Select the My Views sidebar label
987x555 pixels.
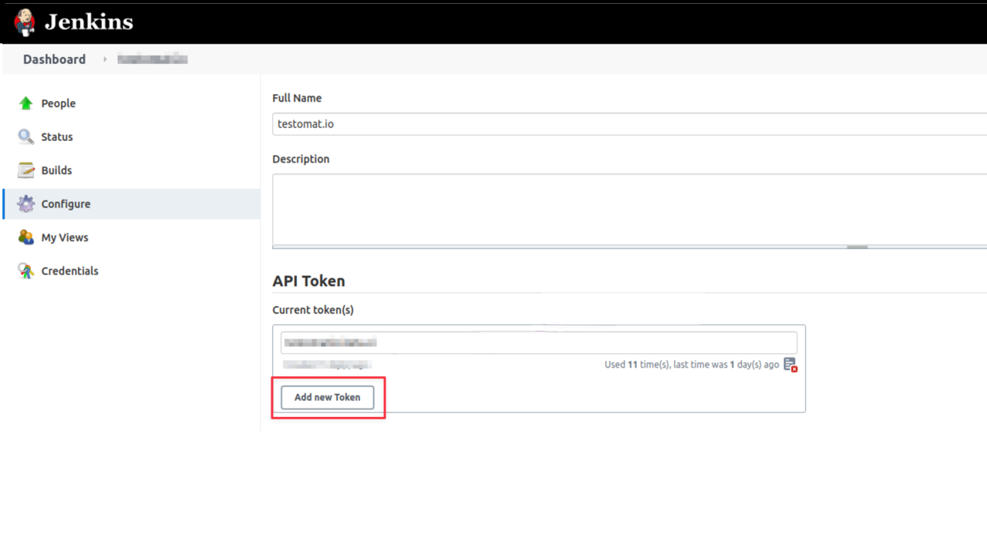(x=65, y=237)
